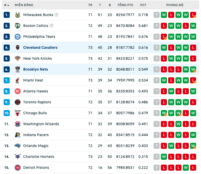Click the Miami Heat flame logo
201x174 pixels.
tap(18, 80)
